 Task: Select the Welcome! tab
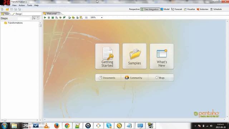tap(52, 14)
